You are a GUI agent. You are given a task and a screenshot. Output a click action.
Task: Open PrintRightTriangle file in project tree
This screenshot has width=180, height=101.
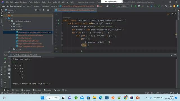[x=25, y=38]
